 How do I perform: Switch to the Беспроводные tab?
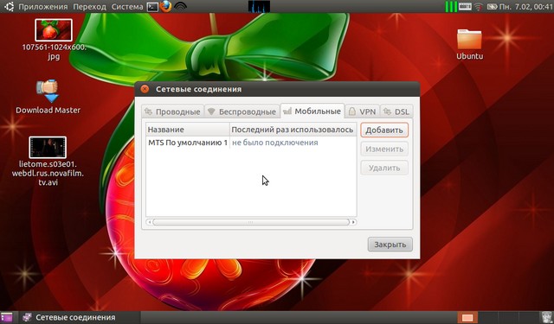[x=242, y=111]
